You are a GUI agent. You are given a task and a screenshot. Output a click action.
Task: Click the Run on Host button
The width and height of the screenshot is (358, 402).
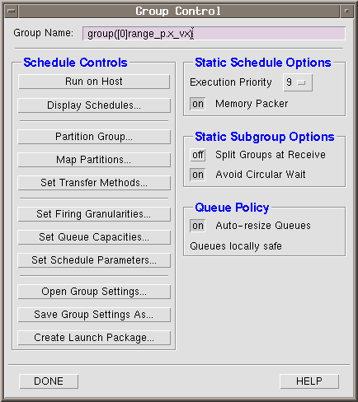(94, 82)
